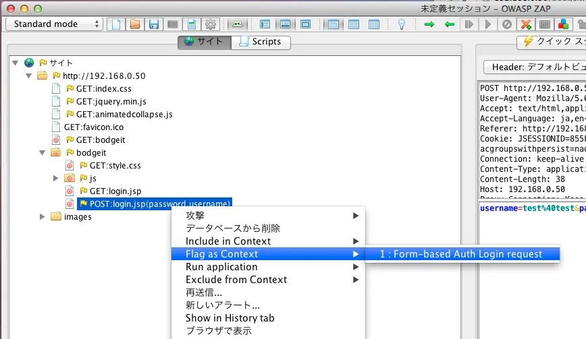The width and height of the screenshot is (586, 339).
Task: Click the New Session toolbar icon
Action: tap(116, 24)
